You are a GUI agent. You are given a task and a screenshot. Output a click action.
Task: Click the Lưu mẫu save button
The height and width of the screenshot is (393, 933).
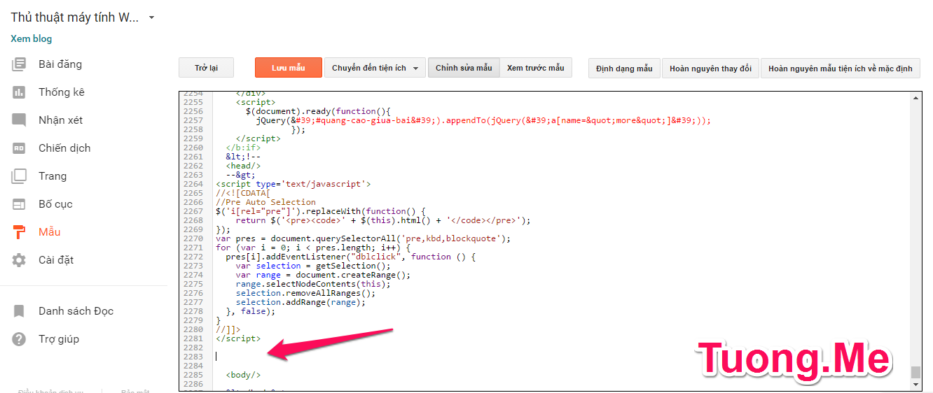point(289,68)
